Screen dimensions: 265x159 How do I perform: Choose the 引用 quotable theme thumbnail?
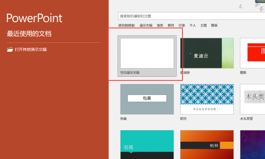[x=147, y=144]
